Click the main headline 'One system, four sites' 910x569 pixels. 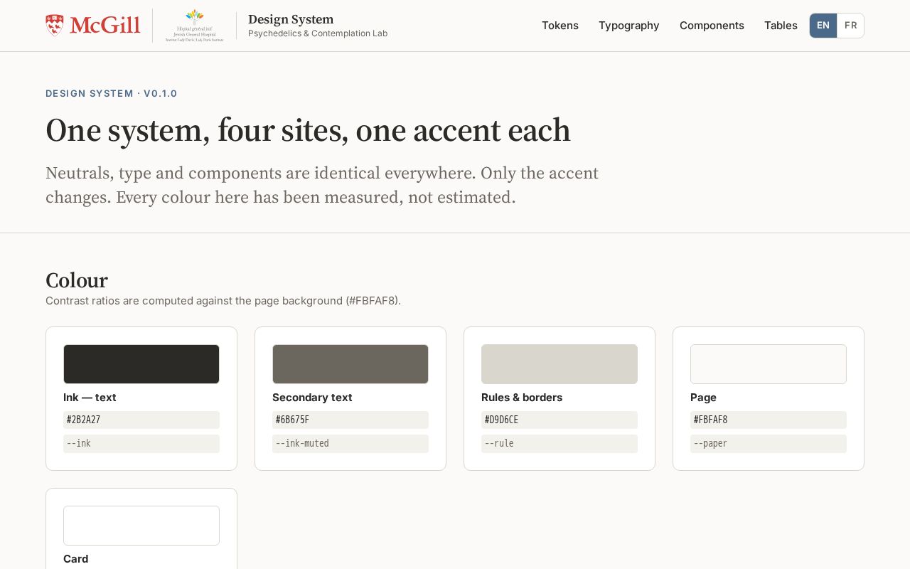pyautogui.click(x=308, y=131)
